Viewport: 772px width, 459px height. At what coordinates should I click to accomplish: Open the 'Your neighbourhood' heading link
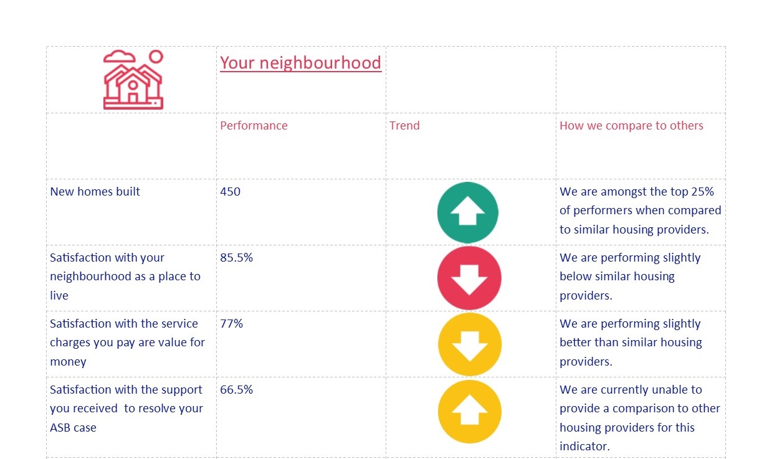(x=300, y=63)
